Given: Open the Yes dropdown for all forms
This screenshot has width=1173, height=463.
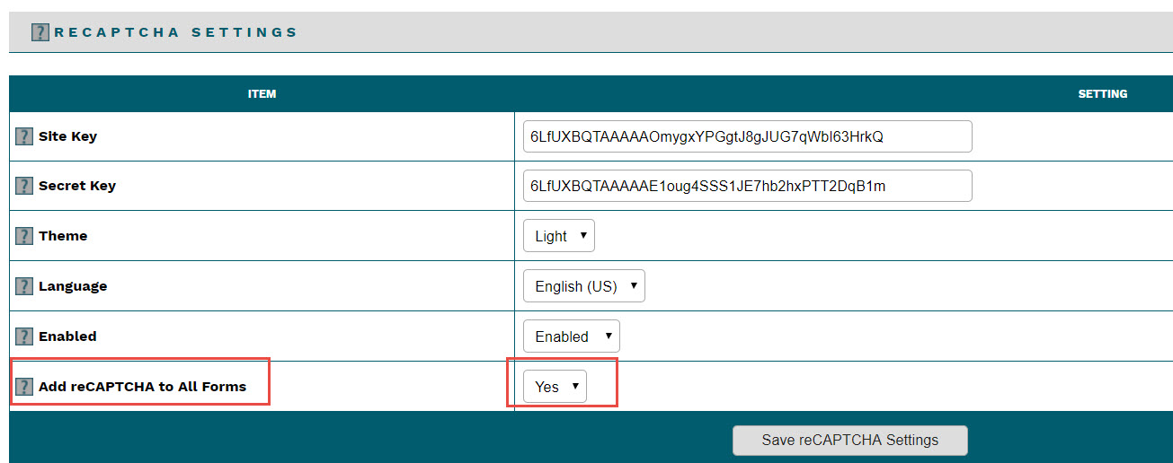Looking at the screenshot, I should point(555,387).
